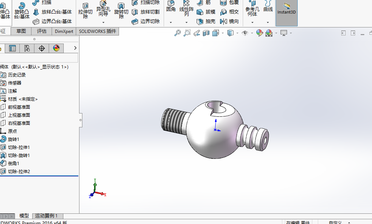This screenshot has width=372, height=224.
Task: Open the View Orientation dropdown arrow
Action: click(223, 33)
